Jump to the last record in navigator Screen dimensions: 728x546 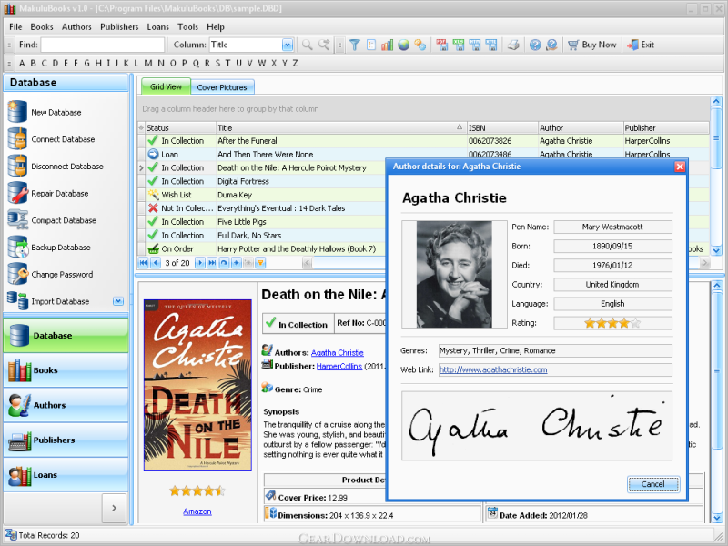click(x=212, y=263)
